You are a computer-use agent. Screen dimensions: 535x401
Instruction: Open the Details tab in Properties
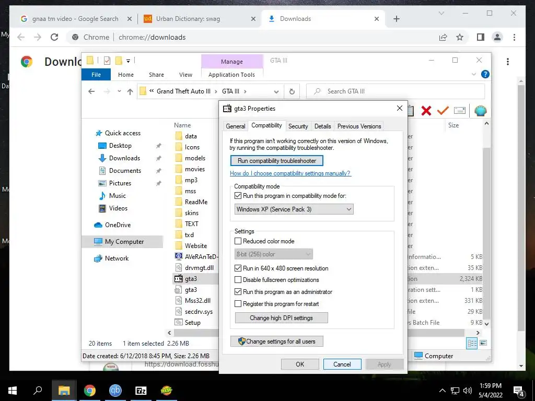(322, 126)
